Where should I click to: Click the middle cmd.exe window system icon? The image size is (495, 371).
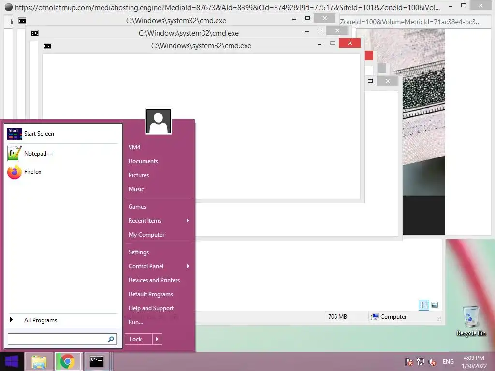pyautogui.click(x=35, y=33)
